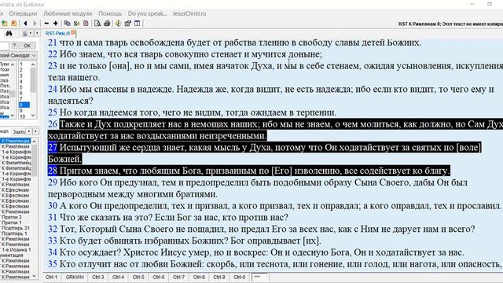The height and width of the screenshot is (283, 503).
Task: Increase font size with the plus icon
Action: pos(56,23)
